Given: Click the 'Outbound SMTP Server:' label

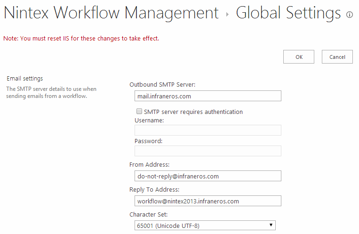Looking at the screenshot, I should point(162,85).
